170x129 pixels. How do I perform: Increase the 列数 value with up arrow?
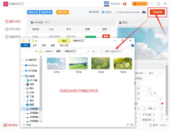tap(161, 108)
